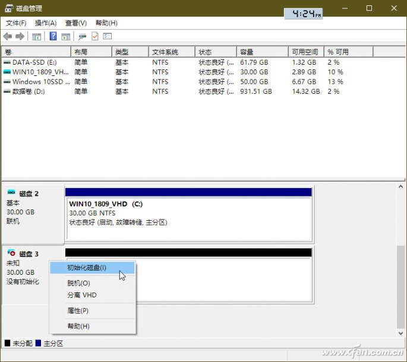
Task: Click the disk pane vertical scrollbar thumb
Action: tap(401, 287)
